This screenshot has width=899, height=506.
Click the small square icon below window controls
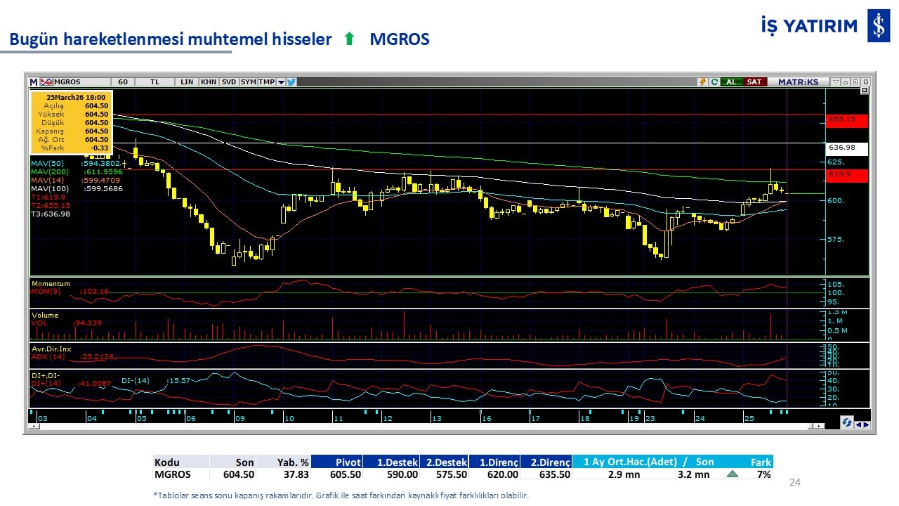pos(864,91)
